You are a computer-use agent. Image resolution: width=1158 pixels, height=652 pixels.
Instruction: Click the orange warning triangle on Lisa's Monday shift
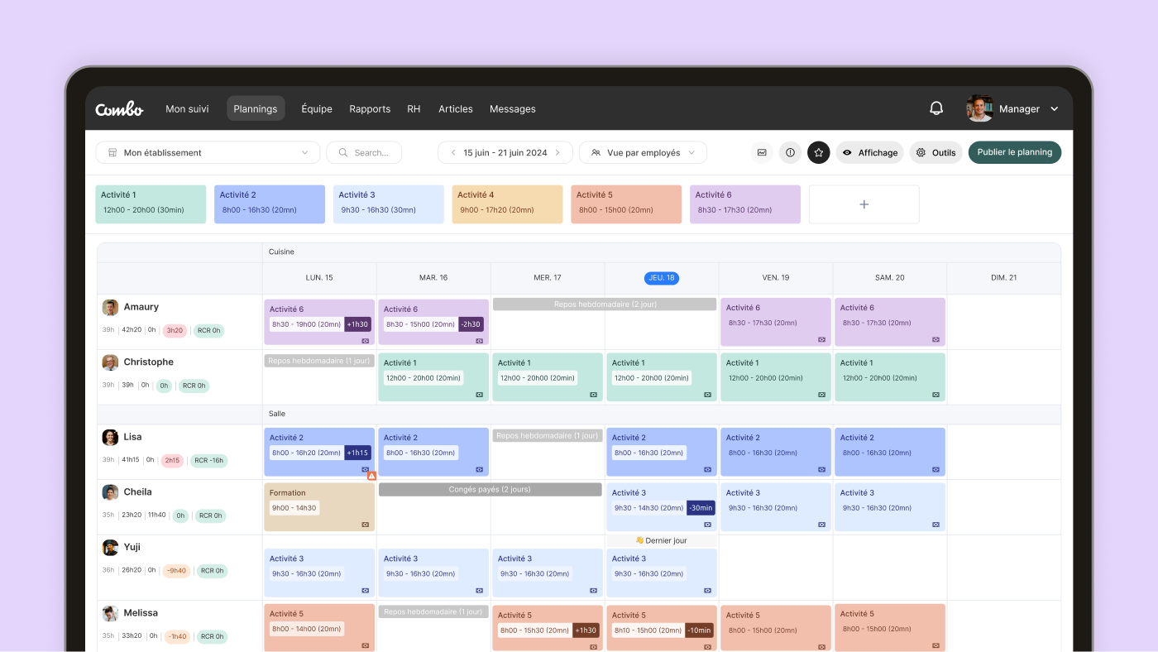click(371, 475)
